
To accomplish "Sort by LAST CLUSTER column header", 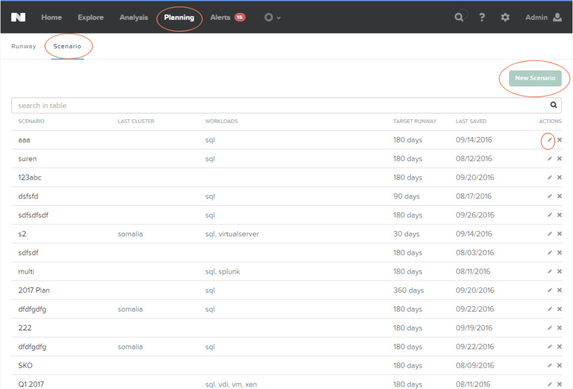I will 136,121.
